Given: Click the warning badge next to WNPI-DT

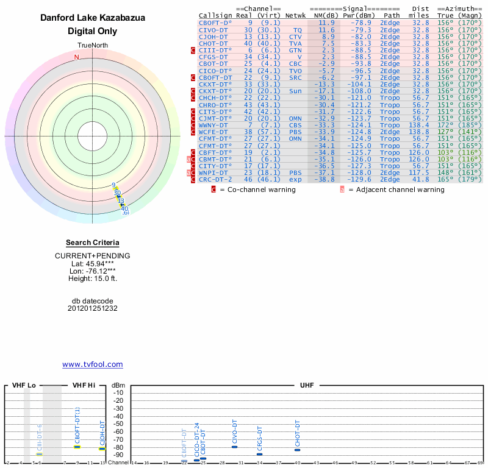Looking at the screenshot, I should click(x=191, y=173).
